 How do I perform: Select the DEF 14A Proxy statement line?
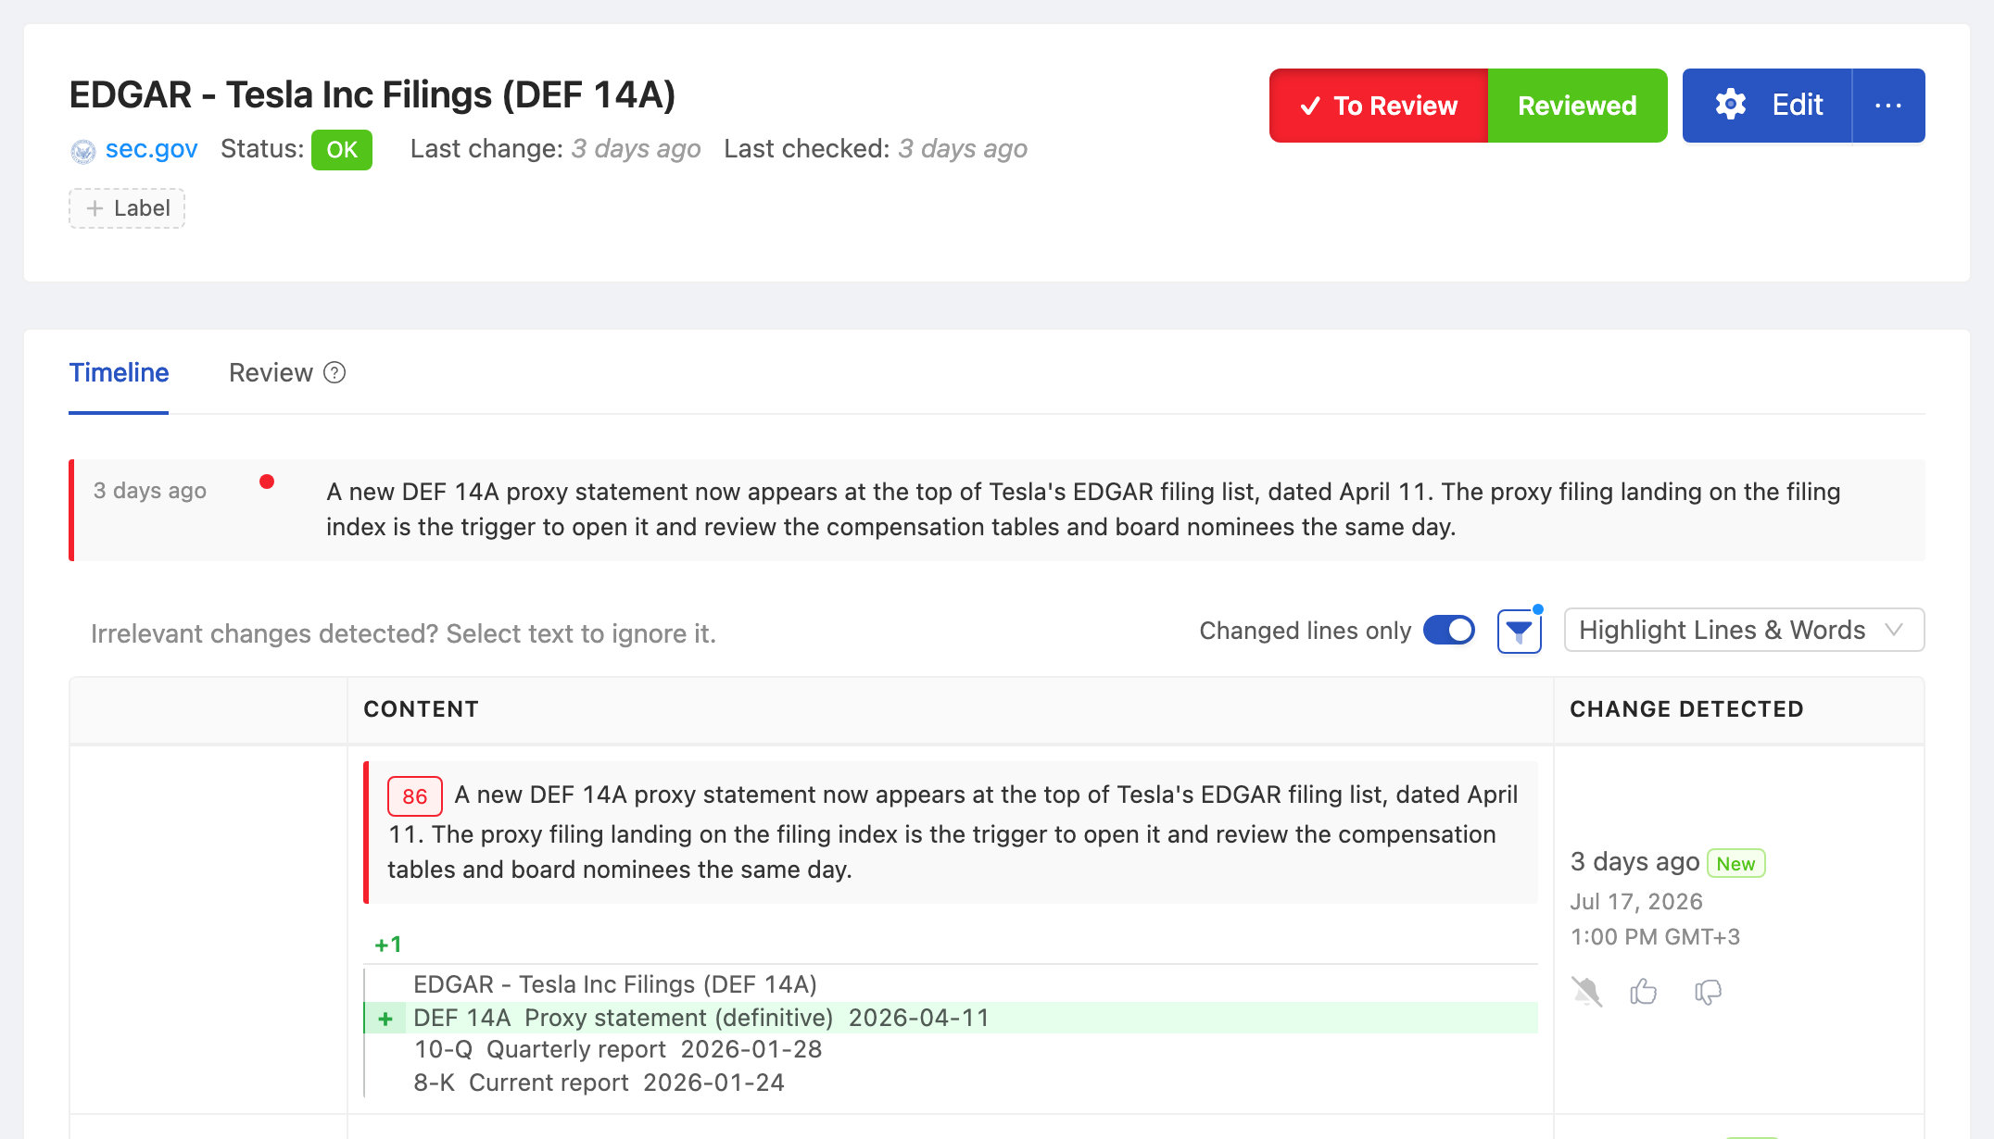[951, 1018]
